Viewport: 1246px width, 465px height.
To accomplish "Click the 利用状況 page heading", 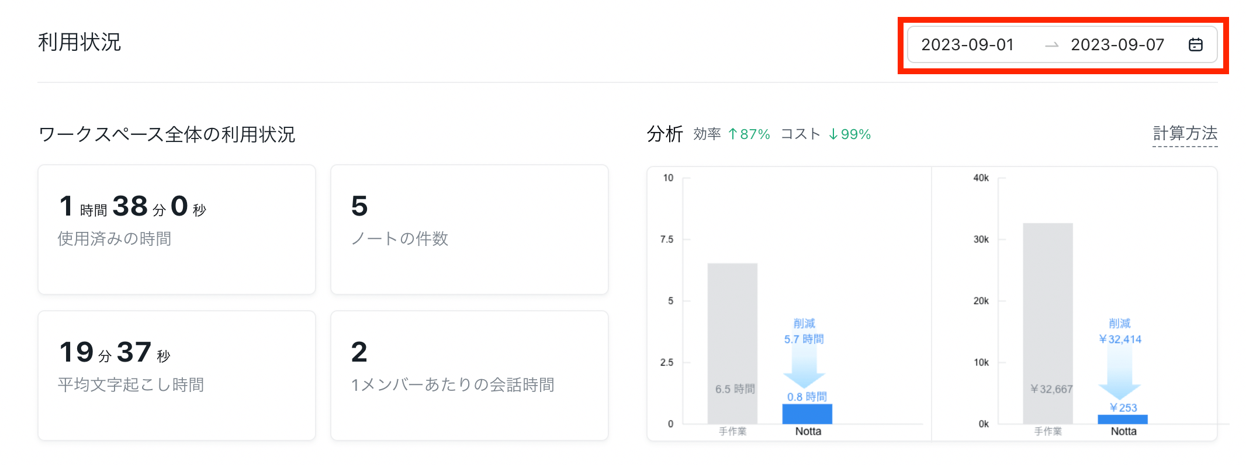I will click(79, 42).
